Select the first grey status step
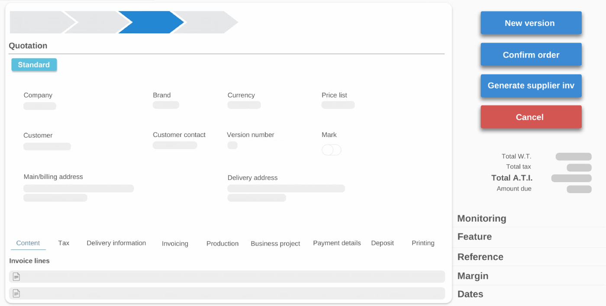Screen dimensions: 606x306 [42, 22]
